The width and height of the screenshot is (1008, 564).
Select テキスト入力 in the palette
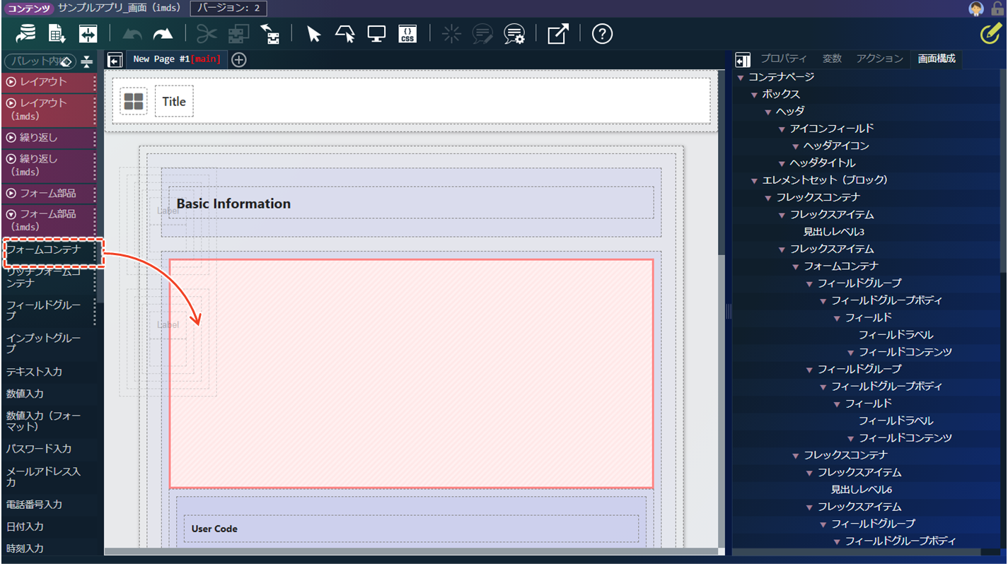coord(34,372)
